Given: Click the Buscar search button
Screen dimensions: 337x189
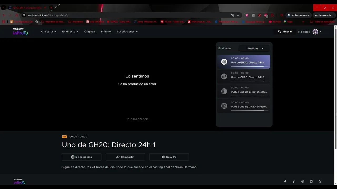Looking at the screenshot, I should 285,31.
